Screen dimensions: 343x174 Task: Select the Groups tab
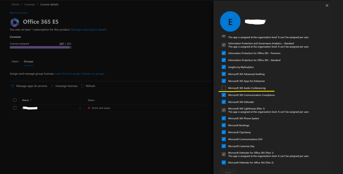point(28,61)
